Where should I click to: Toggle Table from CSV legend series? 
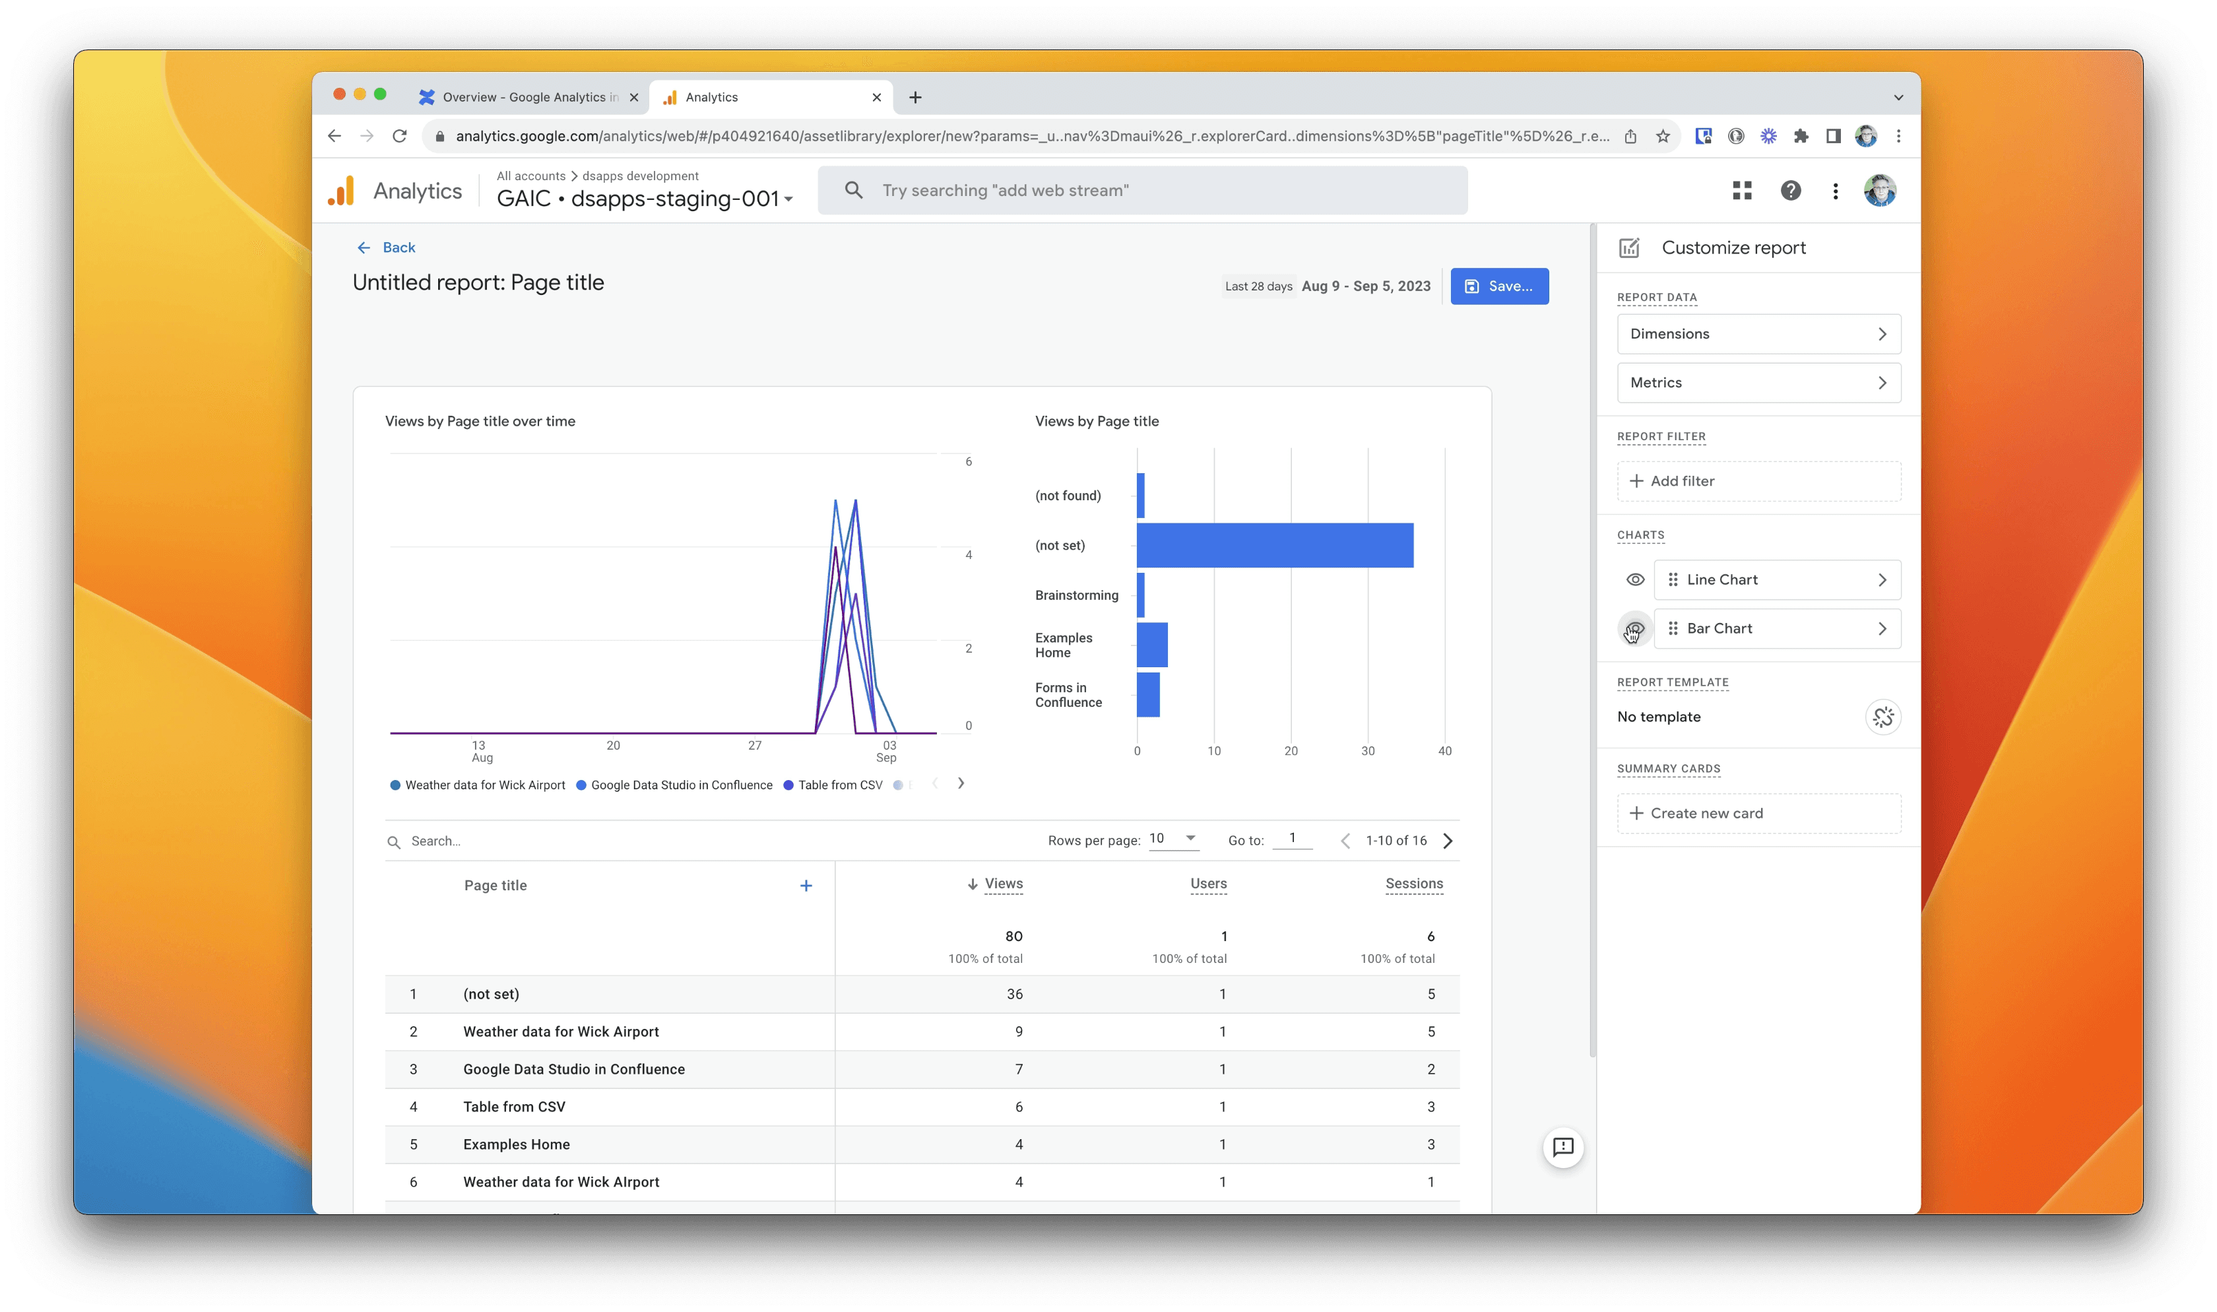tap(833, 785)
